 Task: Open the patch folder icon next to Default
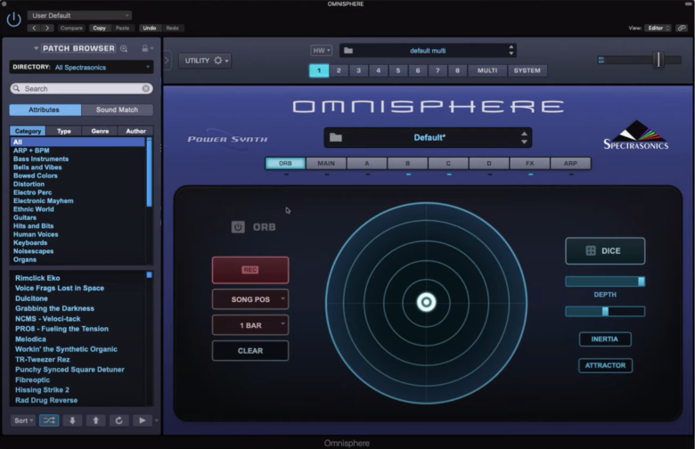(336, 137)
